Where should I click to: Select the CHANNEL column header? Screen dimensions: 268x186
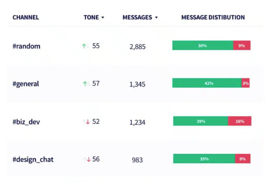click(26, 17)
